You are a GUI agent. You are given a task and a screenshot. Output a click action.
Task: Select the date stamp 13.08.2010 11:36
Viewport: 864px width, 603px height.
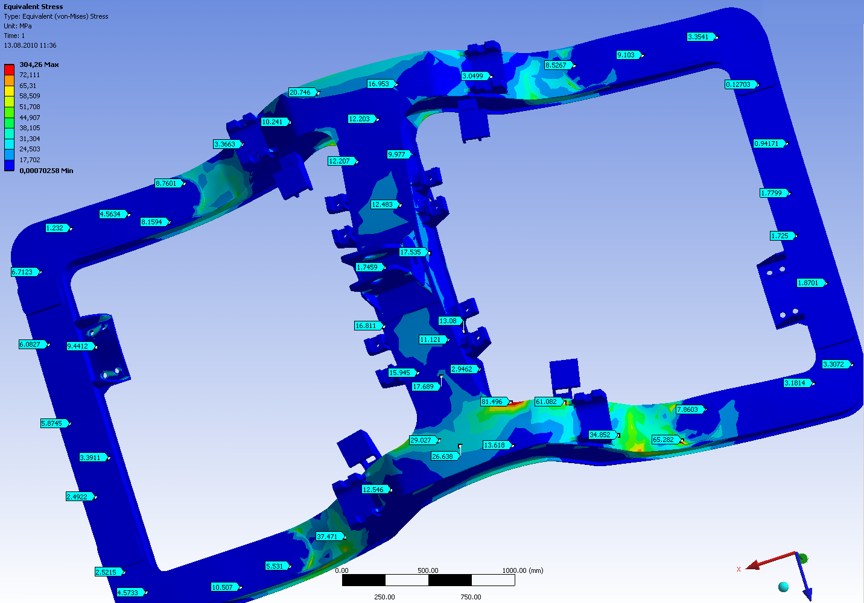30,45
